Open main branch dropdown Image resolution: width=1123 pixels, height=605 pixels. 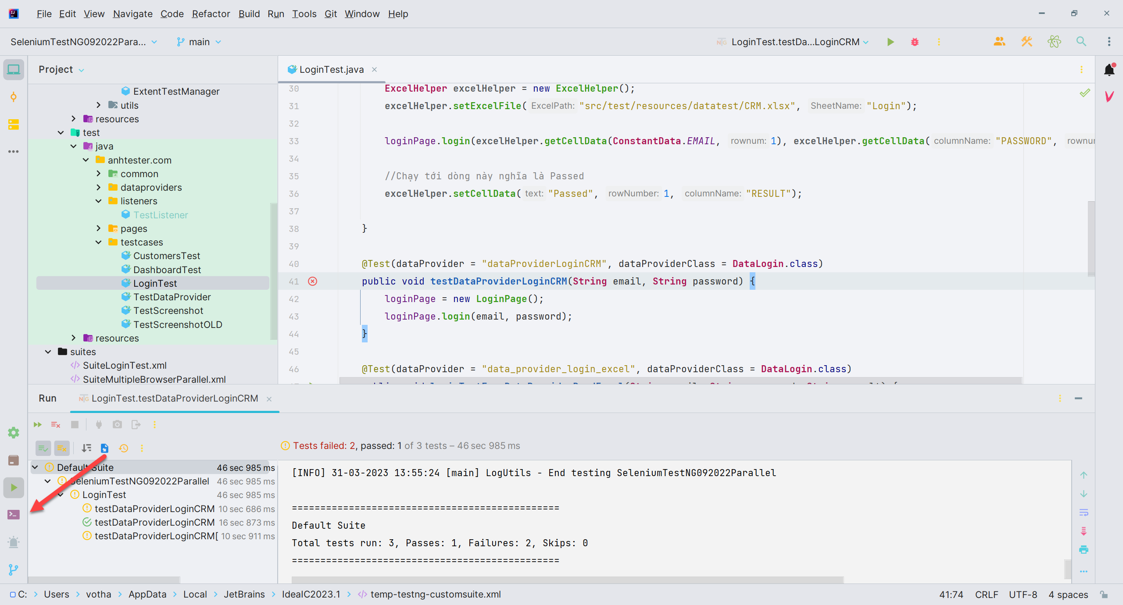[x=199, y=42]
